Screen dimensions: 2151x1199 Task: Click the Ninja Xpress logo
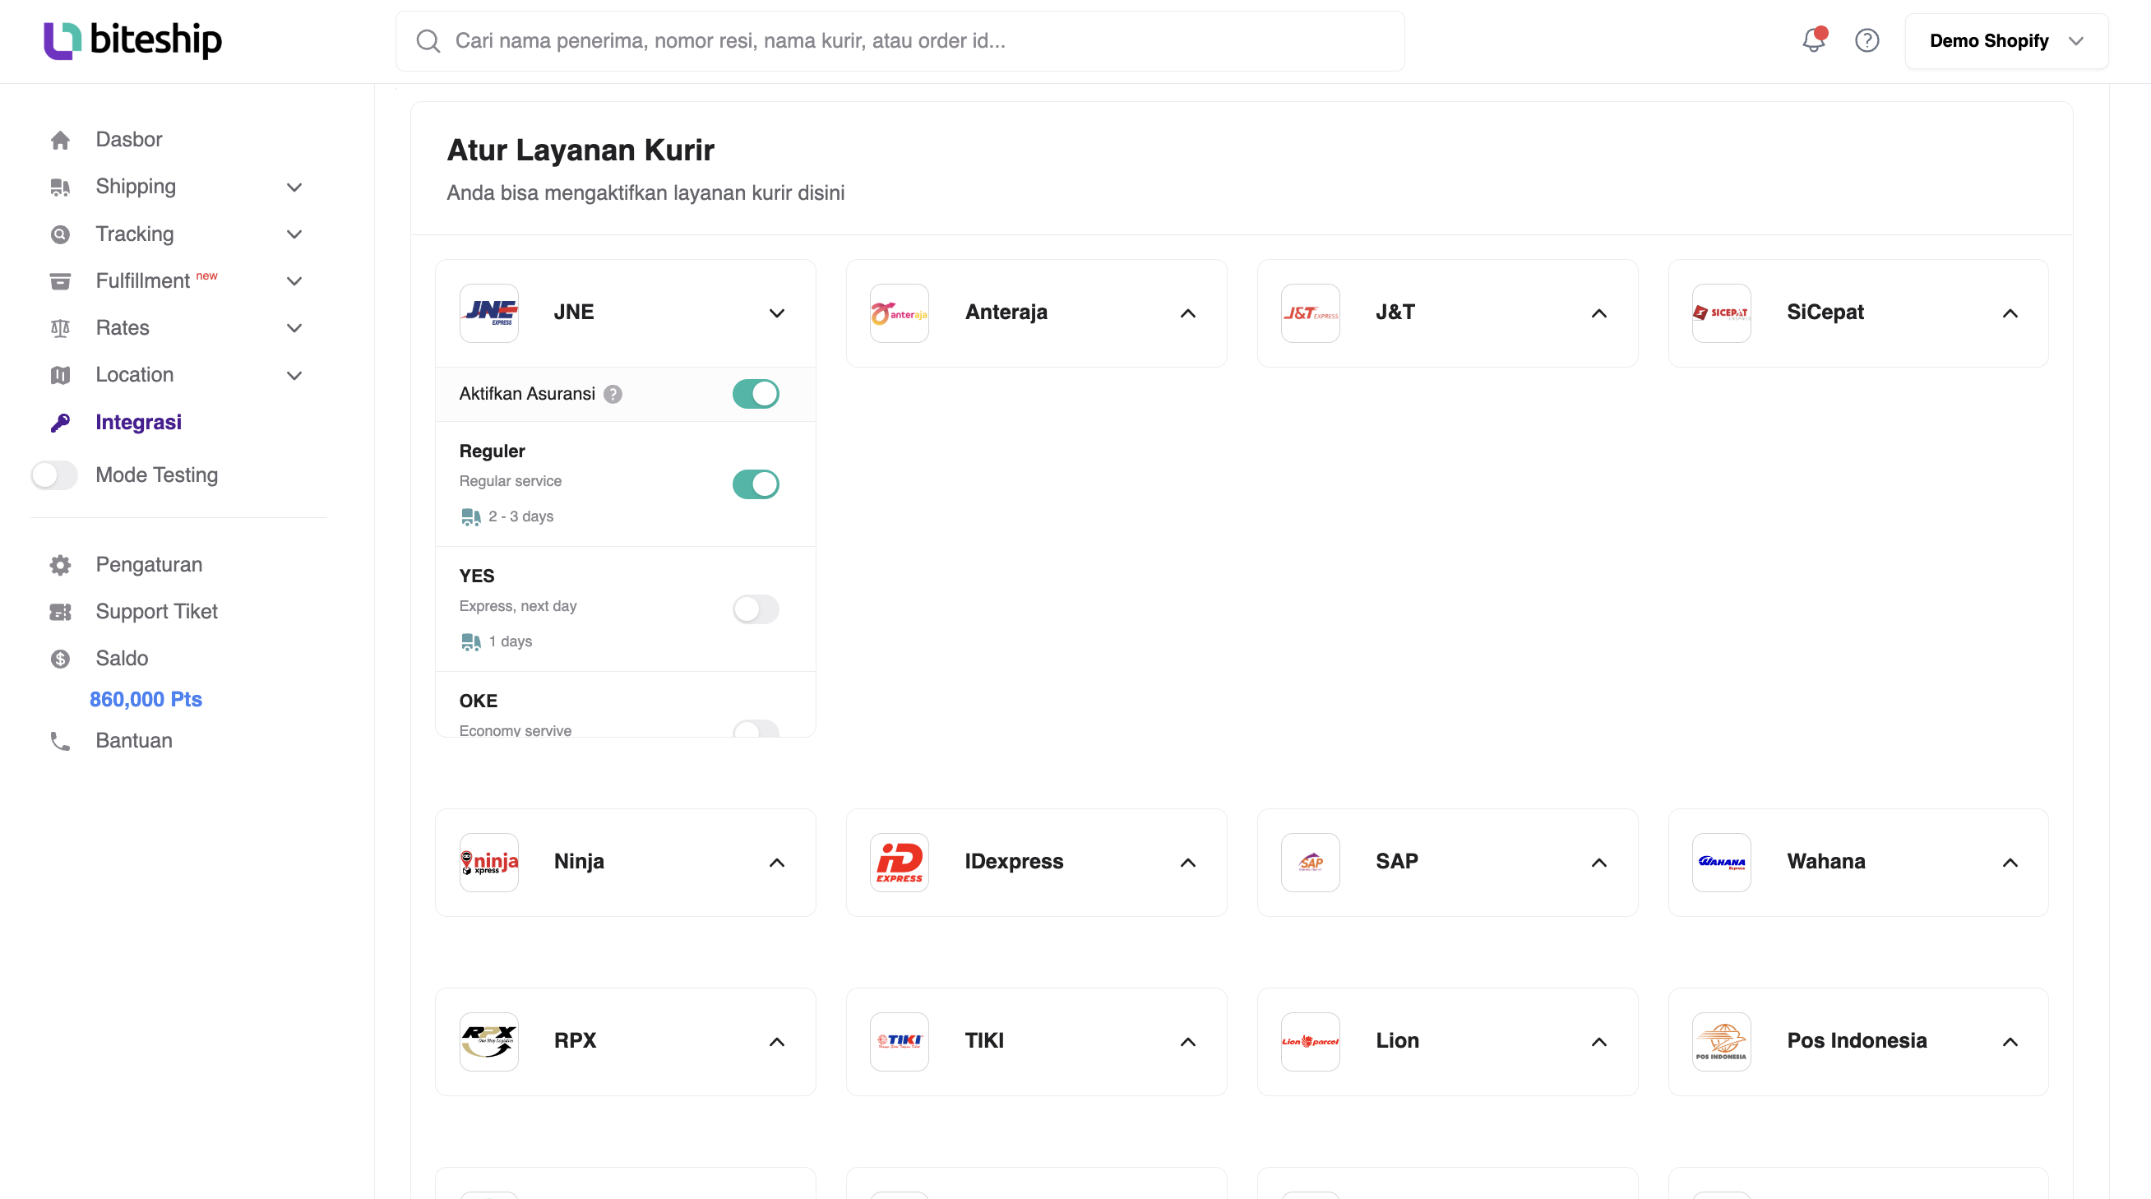pyautogui.click(x=489, y=863)
